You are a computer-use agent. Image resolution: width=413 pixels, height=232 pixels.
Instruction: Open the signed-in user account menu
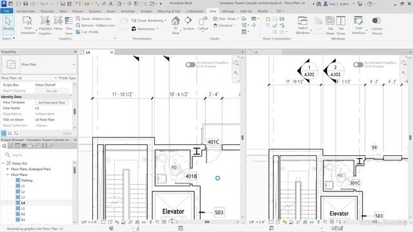(x=339, y=4)
